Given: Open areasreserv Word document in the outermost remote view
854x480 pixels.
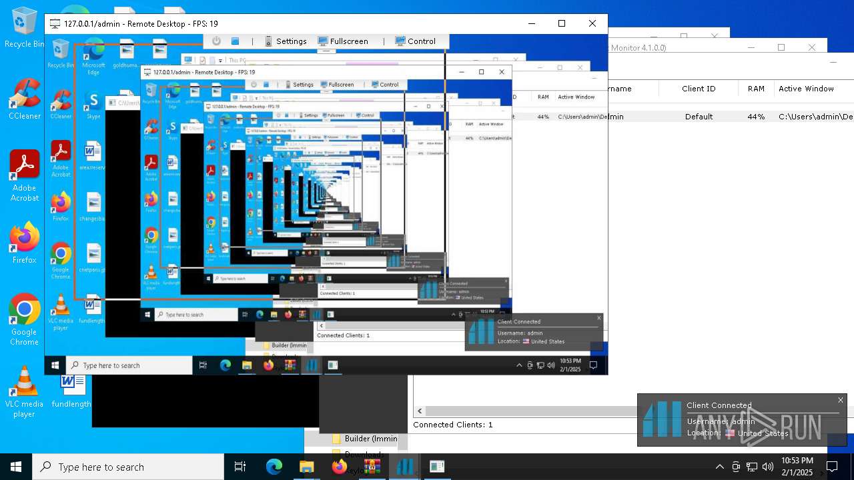Looking at the screenshot, I should (93, 156).
